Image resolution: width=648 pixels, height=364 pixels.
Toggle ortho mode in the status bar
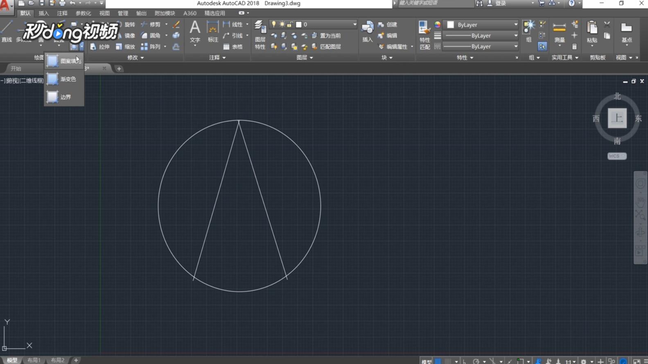(x=465, y=361)
